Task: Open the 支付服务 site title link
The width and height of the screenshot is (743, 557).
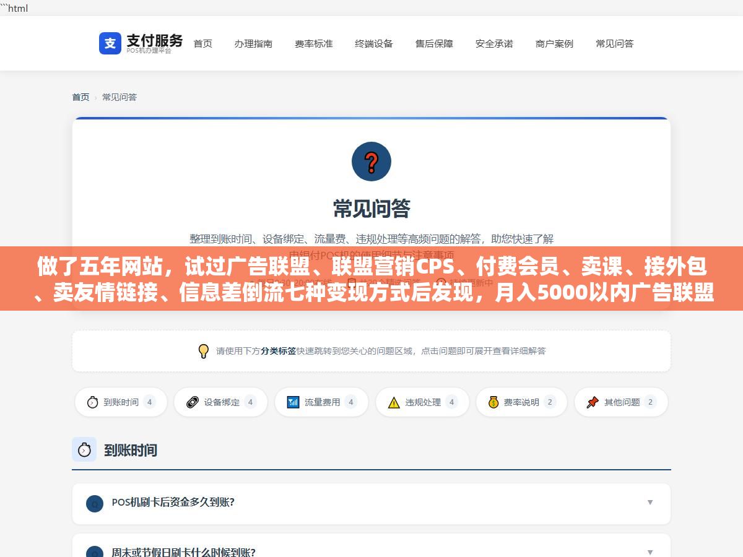Action: (155, 41)
